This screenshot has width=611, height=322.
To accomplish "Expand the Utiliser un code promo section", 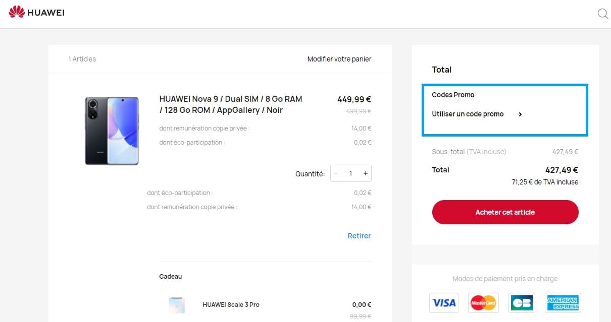I will point(468,114).
